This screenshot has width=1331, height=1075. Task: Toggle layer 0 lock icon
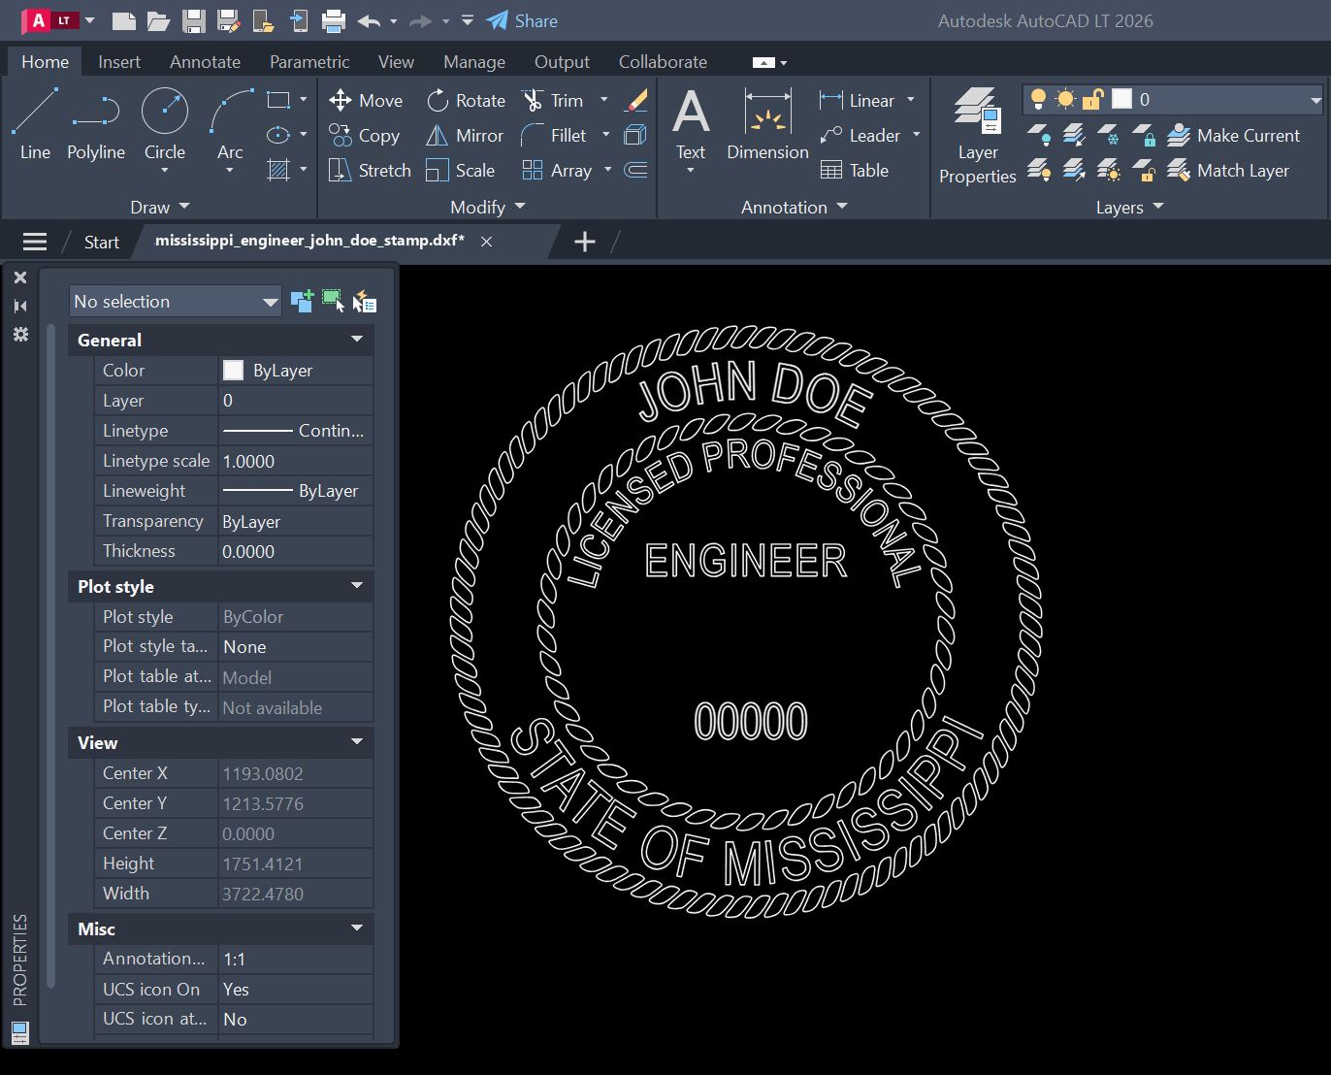click(x=1093, y=99)
